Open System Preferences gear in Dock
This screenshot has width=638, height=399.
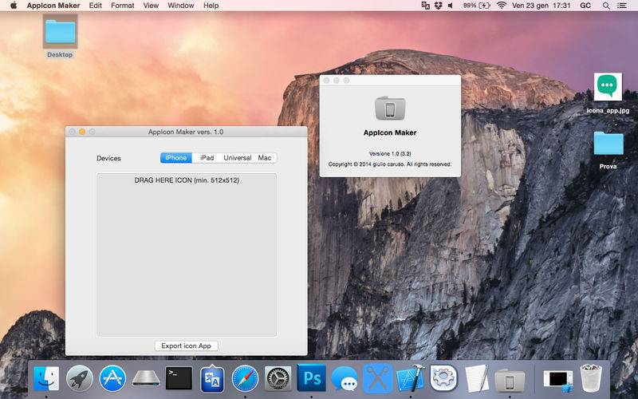pyautogui.click(x=278, y=378)
